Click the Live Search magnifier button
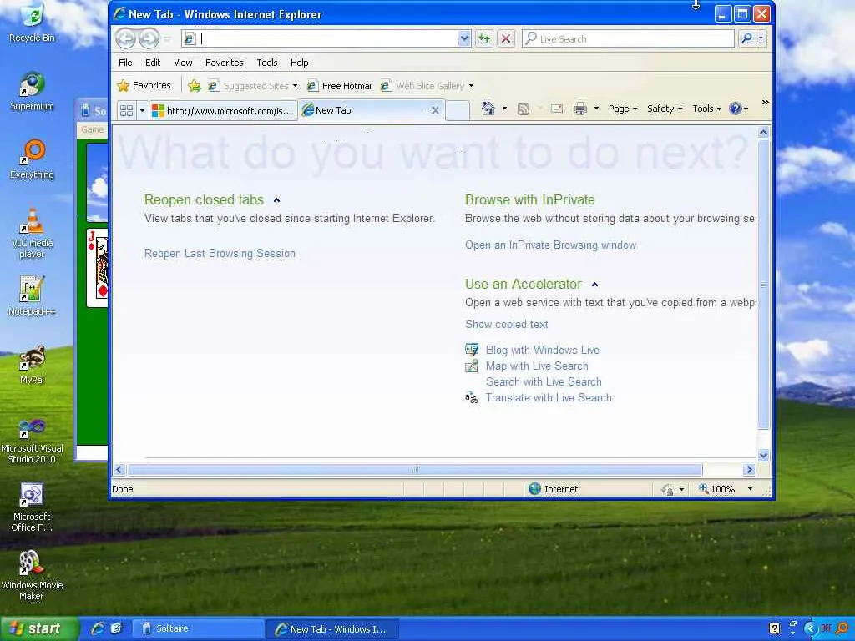The height and width of the screenshot is (641, 855). pyautogui.click(x=746, y=38)
